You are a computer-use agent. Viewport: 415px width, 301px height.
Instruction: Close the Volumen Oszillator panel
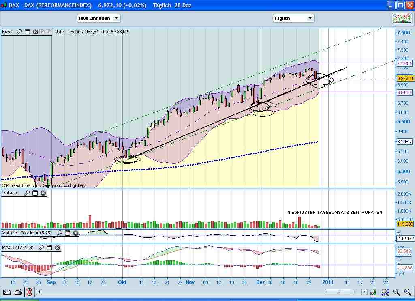75,233
